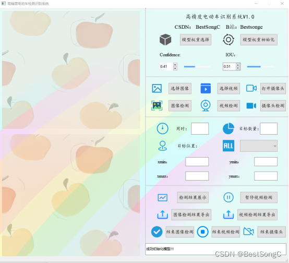Click the xmax value field
This screenshot has width=289, height=263.
197,176
